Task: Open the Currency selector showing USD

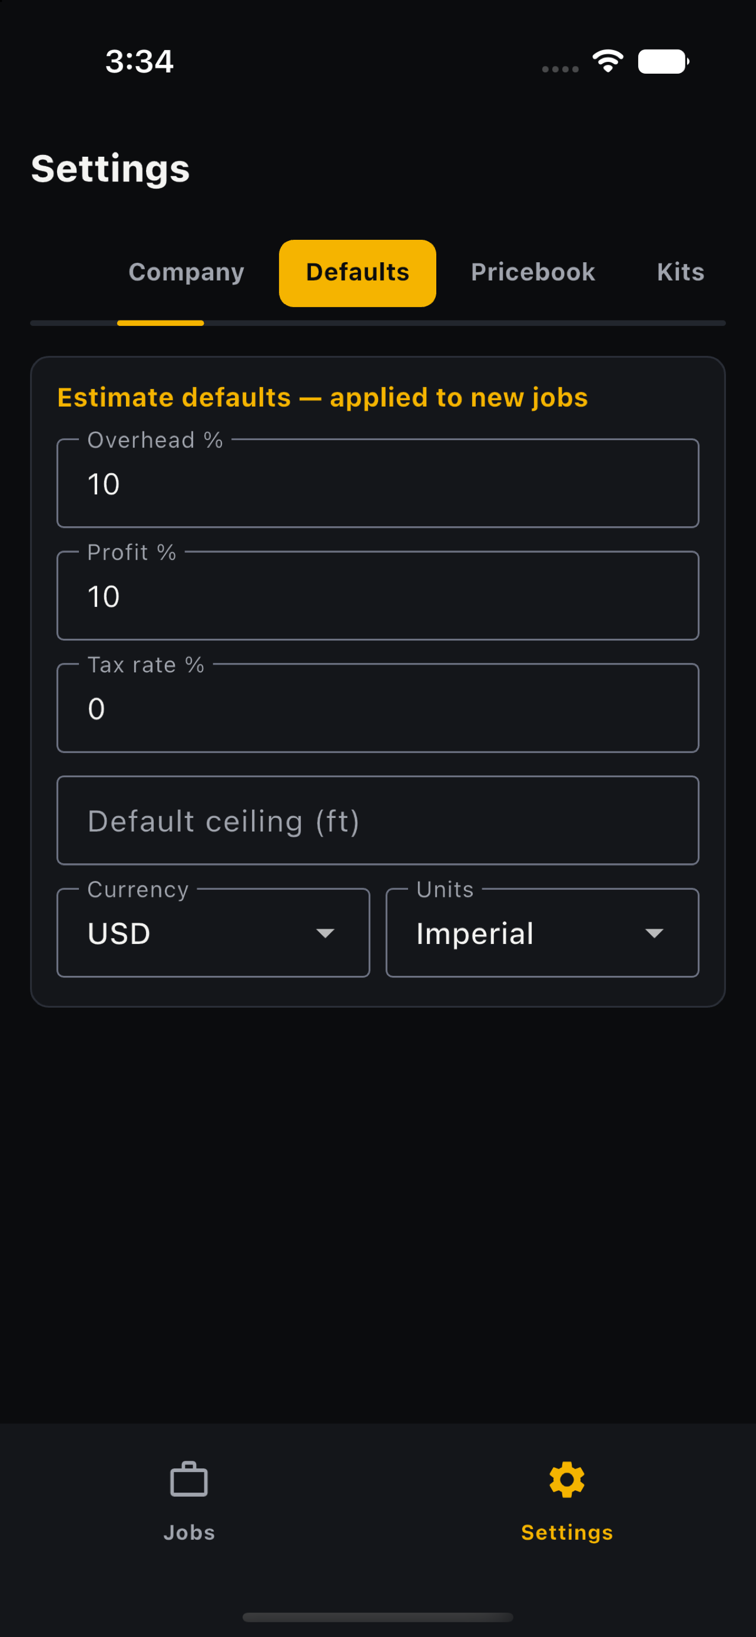Action: (x=213, y=932)
